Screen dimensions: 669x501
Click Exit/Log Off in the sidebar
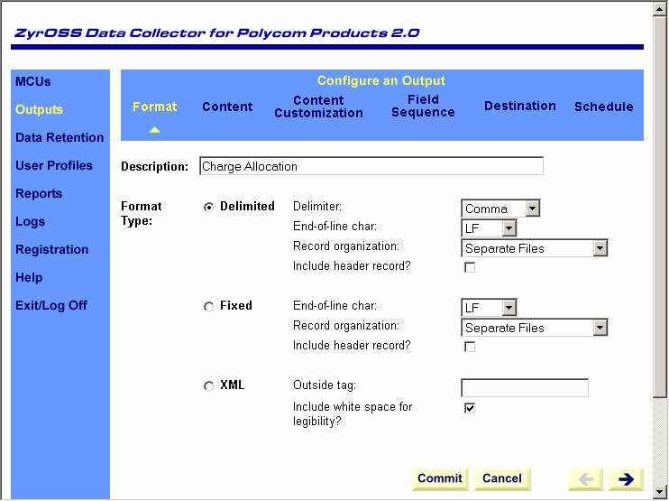[x=51, y=305]
